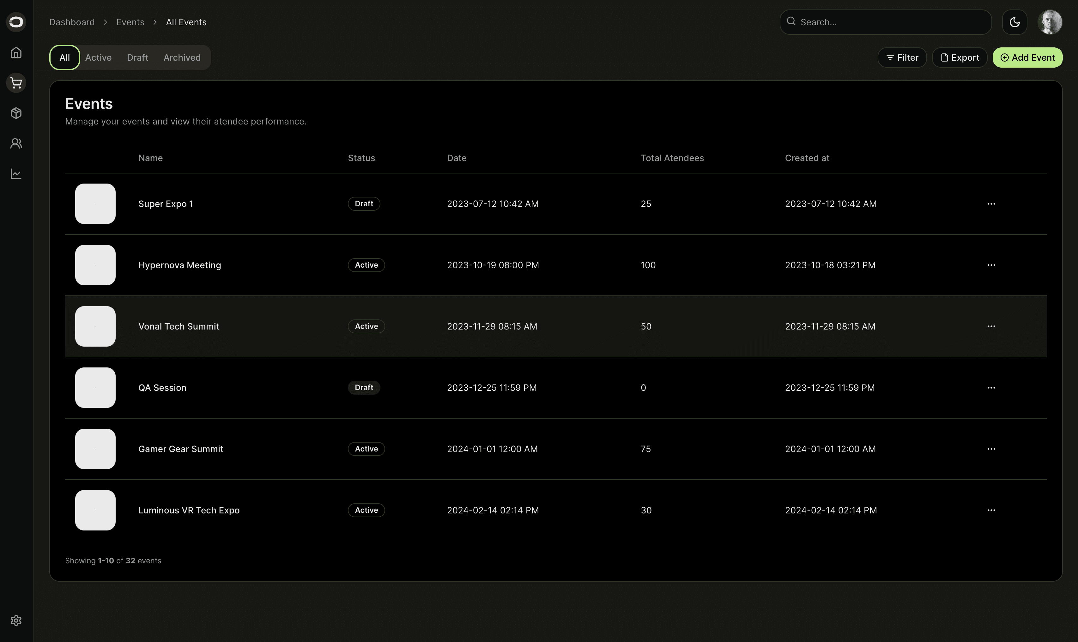Go to Events breadcrumb
This screenshot has height=642, width=1078.
(x=130, y=22)
